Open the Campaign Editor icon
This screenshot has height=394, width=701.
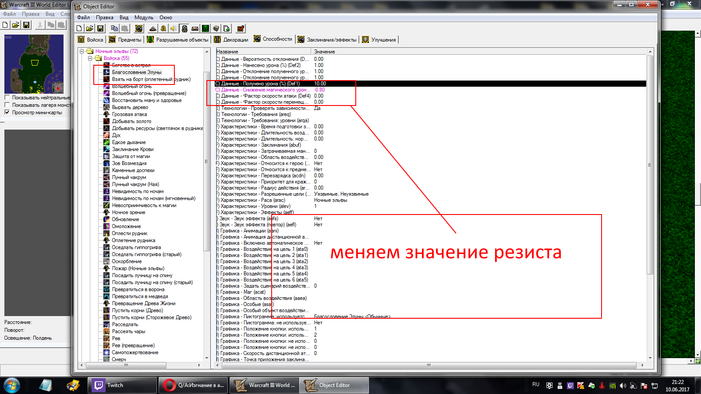click(195, 28)
